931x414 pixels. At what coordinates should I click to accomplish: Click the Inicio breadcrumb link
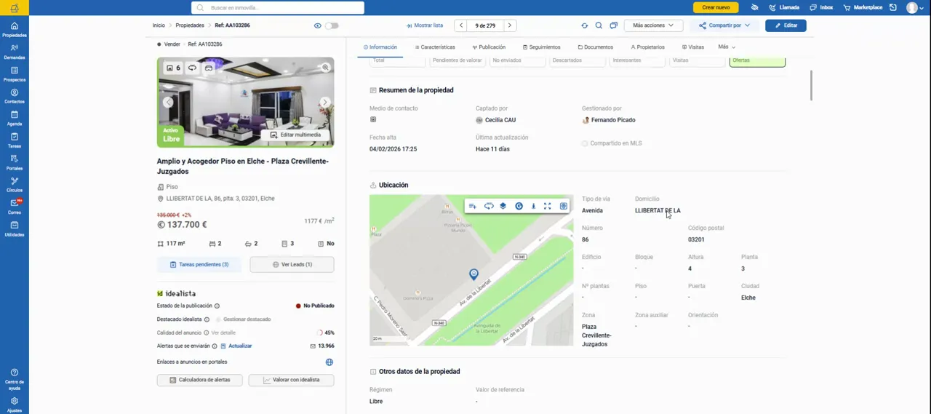pos(159,25)
